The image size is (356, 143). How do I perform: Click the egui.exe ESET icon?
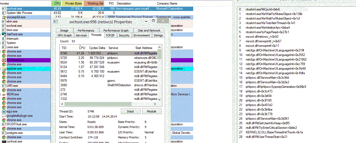coord(4,111)
